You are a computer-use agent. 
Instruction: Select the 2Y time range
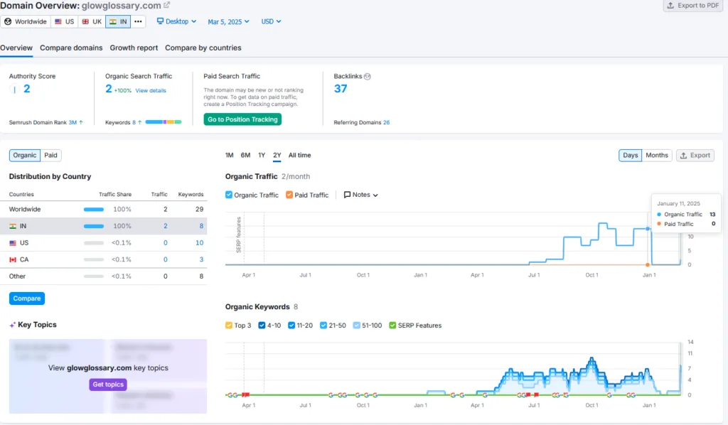tap(277, 156)
